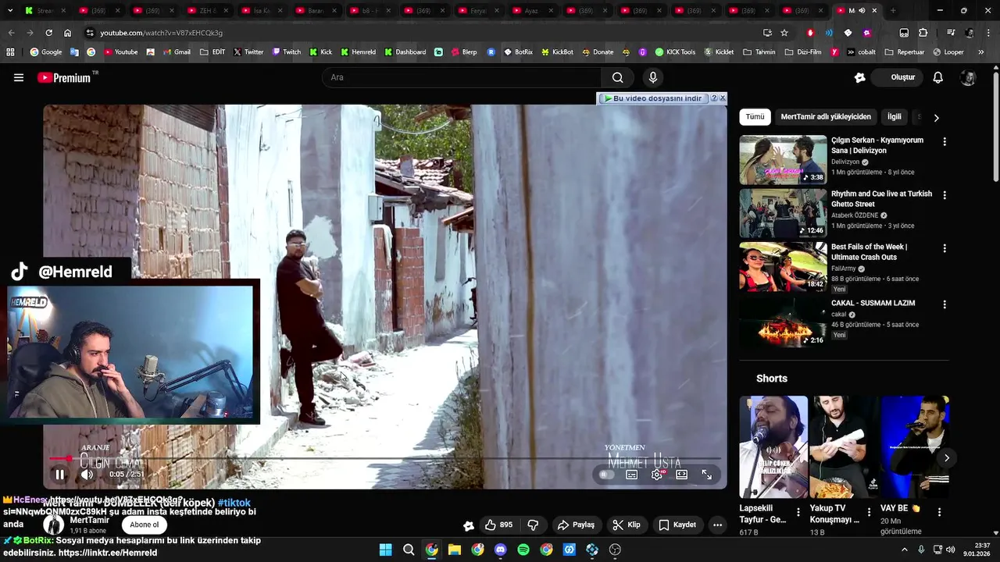The image size is (1000, 562).
Task: Open the Twitter X bookmark
Action: pos(248,52)
